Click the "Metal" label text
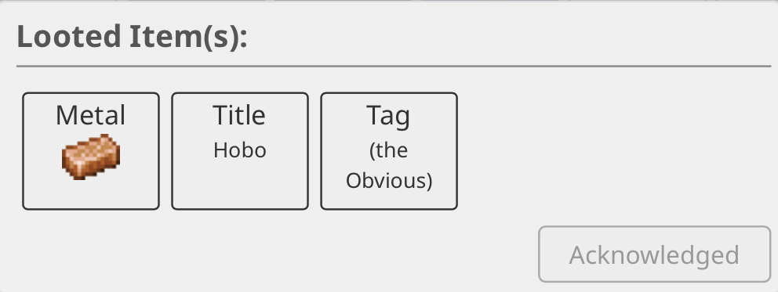The image size is (778, 292). point(91,115)
